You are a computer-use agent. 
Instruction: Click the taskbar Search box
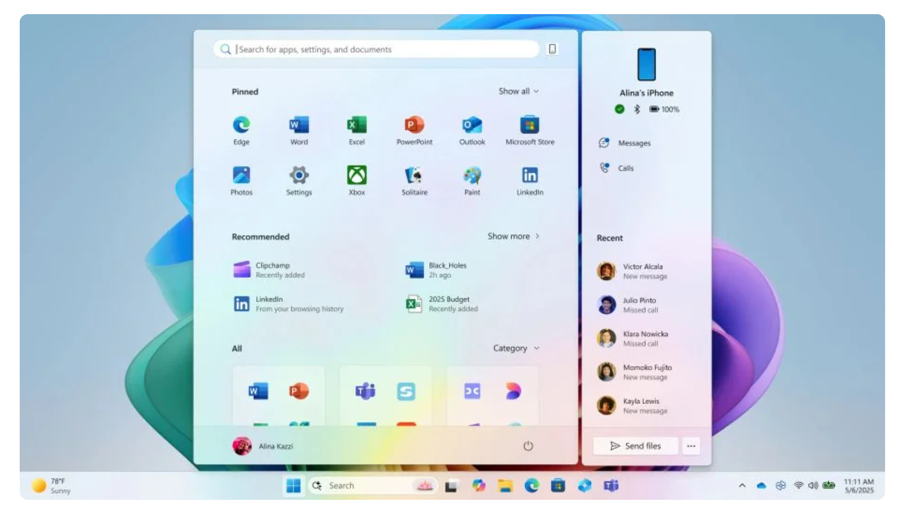[x=373, y=486]
